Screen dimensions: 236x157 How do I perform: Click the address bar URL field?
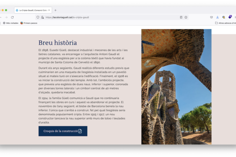point(110,17)
